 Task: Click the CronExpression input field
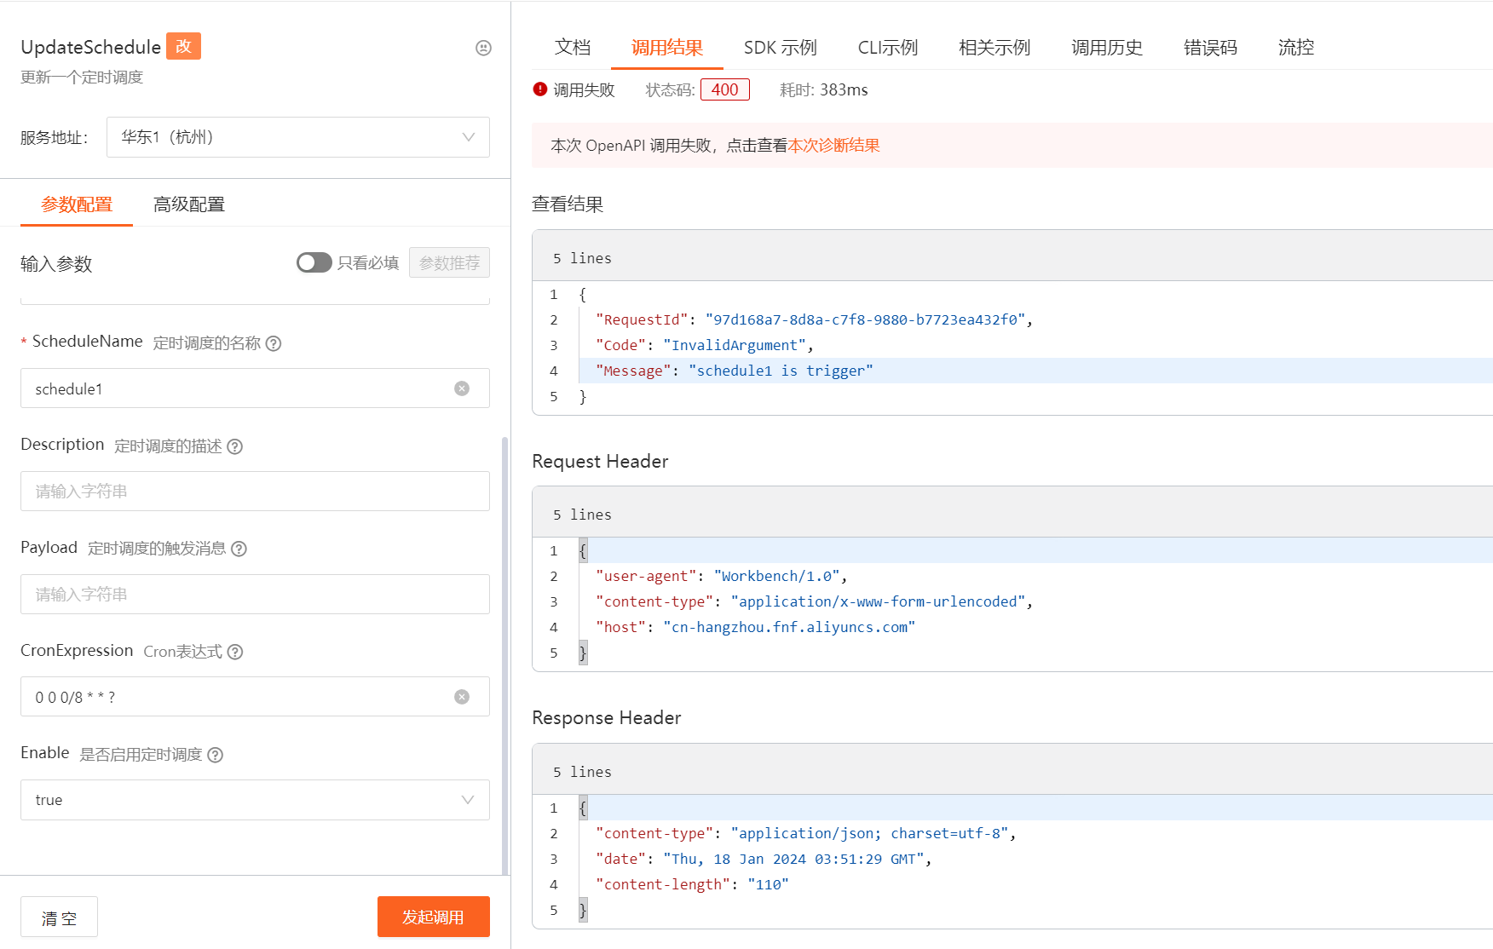point(255,697)
